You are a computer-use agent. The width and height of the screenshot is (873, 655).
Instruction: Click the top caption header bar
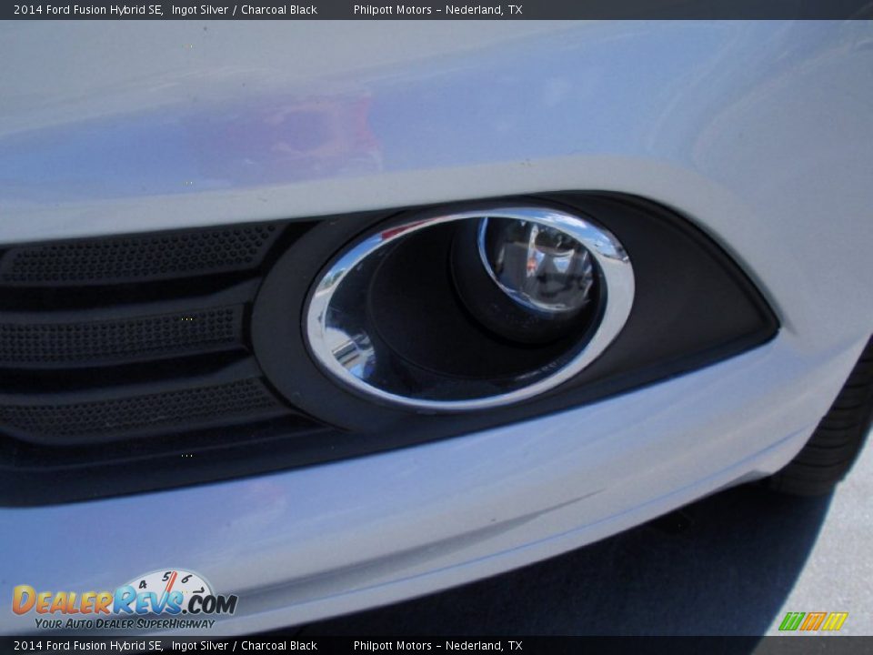point(637,8)
